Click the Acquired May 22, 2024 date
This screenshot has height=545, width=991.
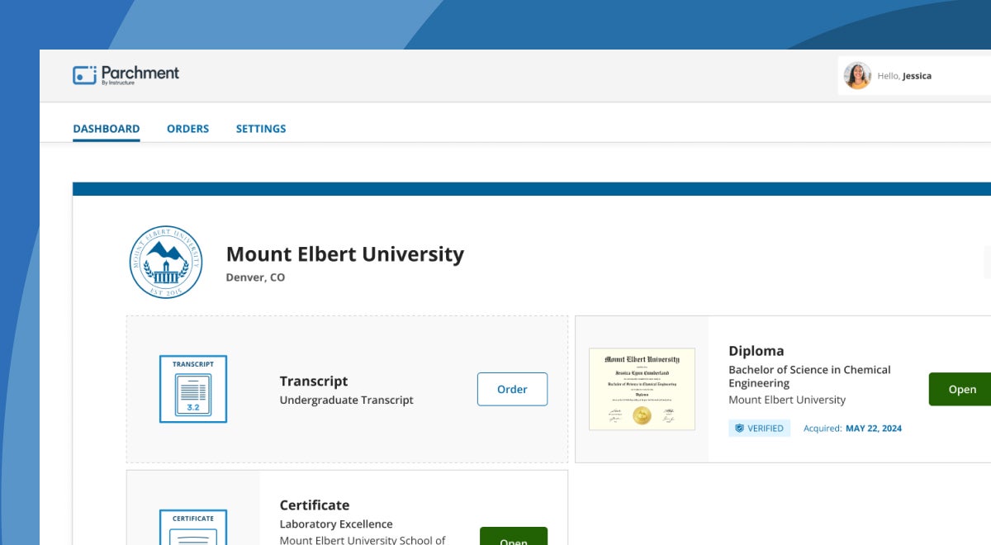point(852,429)
